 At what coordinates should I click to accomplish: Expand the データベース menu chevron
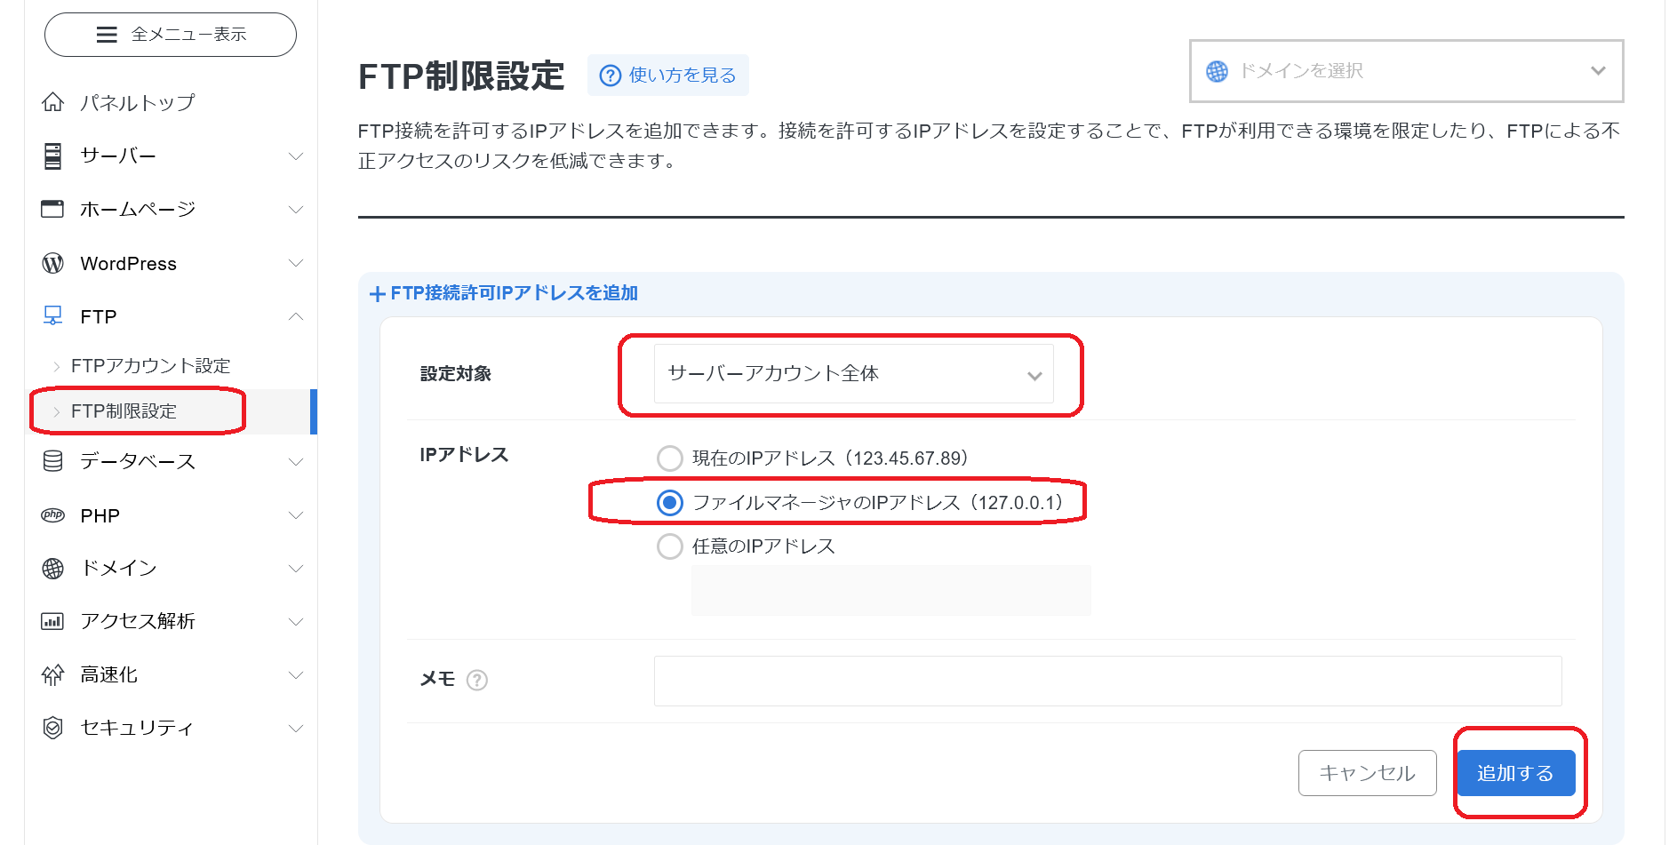point(296,462)
